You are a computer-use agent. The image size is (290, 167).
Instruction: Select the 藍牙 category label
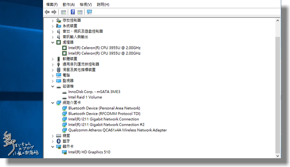pyautogui.click(x=66, y=141)
